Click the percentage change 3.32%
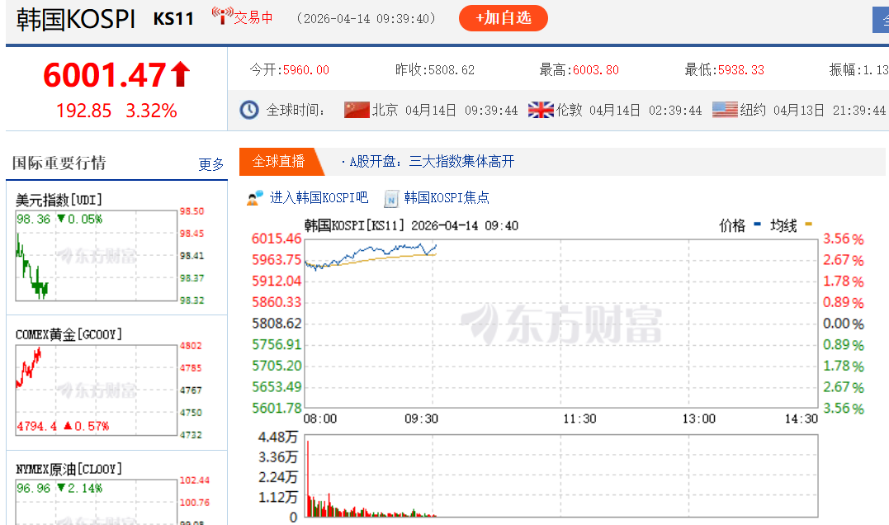The height and width of the screenshot is (525, 889). click(x=151, y=111)
